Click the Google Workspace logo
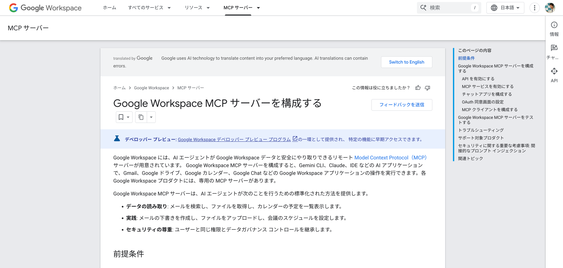The width and height of the screenshot is (563, 268). click(45, 8)
